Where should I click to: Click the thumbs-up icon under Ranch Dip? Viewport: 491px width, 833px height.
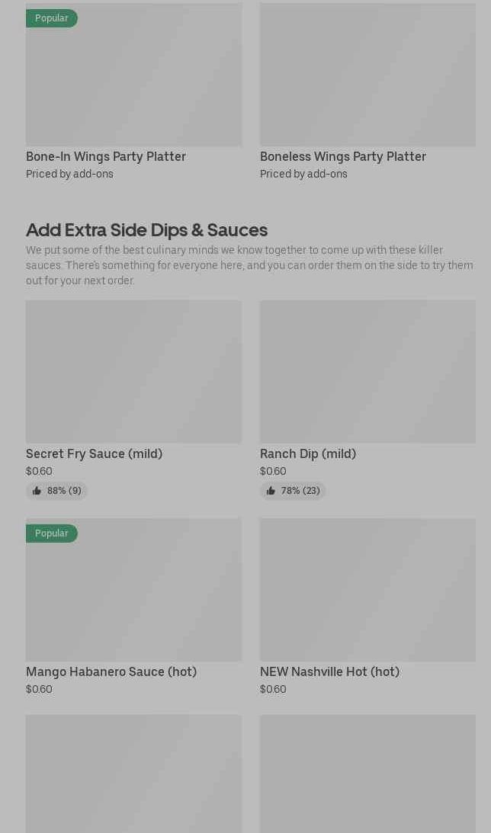click(271, 491)
